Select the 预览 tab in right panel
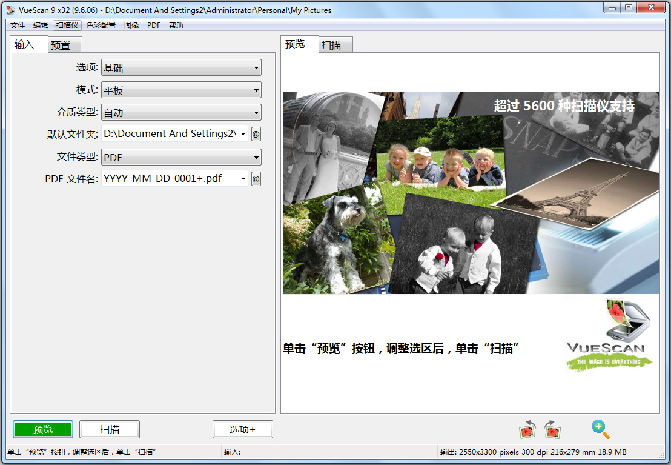The height and width of the screenshot is (465, 671). tap(300, 44)
